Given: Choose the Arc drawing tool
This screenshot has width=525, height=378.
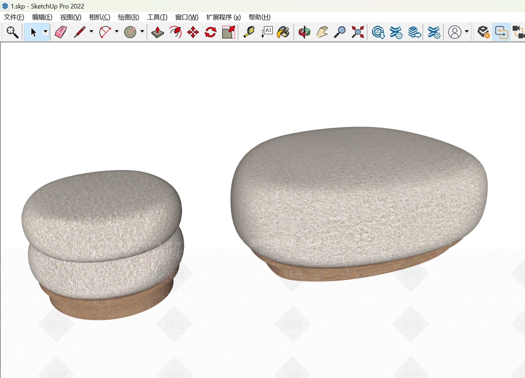Looking at the screenshot, I should tap(105, 32).
